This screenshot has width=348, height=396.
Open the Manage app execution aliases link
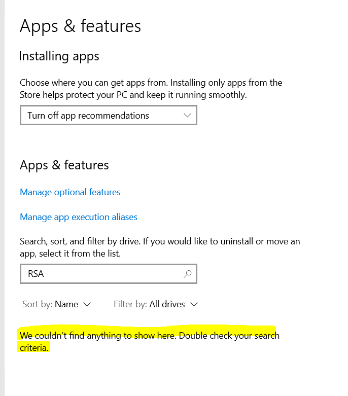(79, 217)
